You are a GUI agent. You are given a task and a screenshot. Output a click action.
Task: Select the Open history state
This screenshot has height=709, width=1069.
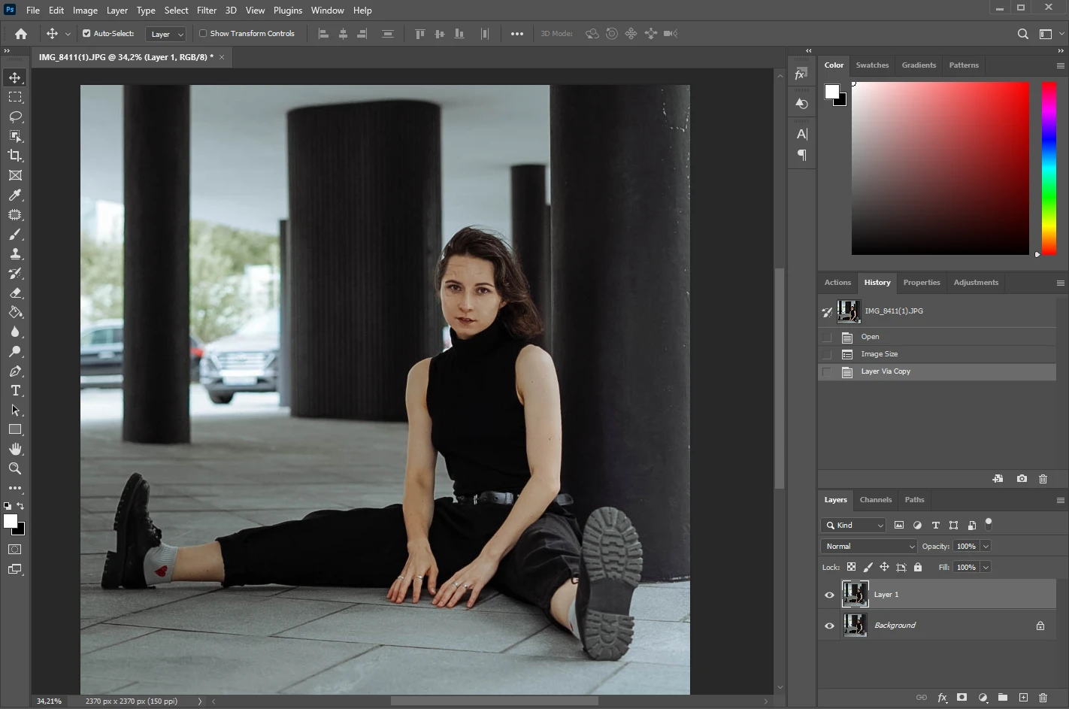click(x=937, y=337)
